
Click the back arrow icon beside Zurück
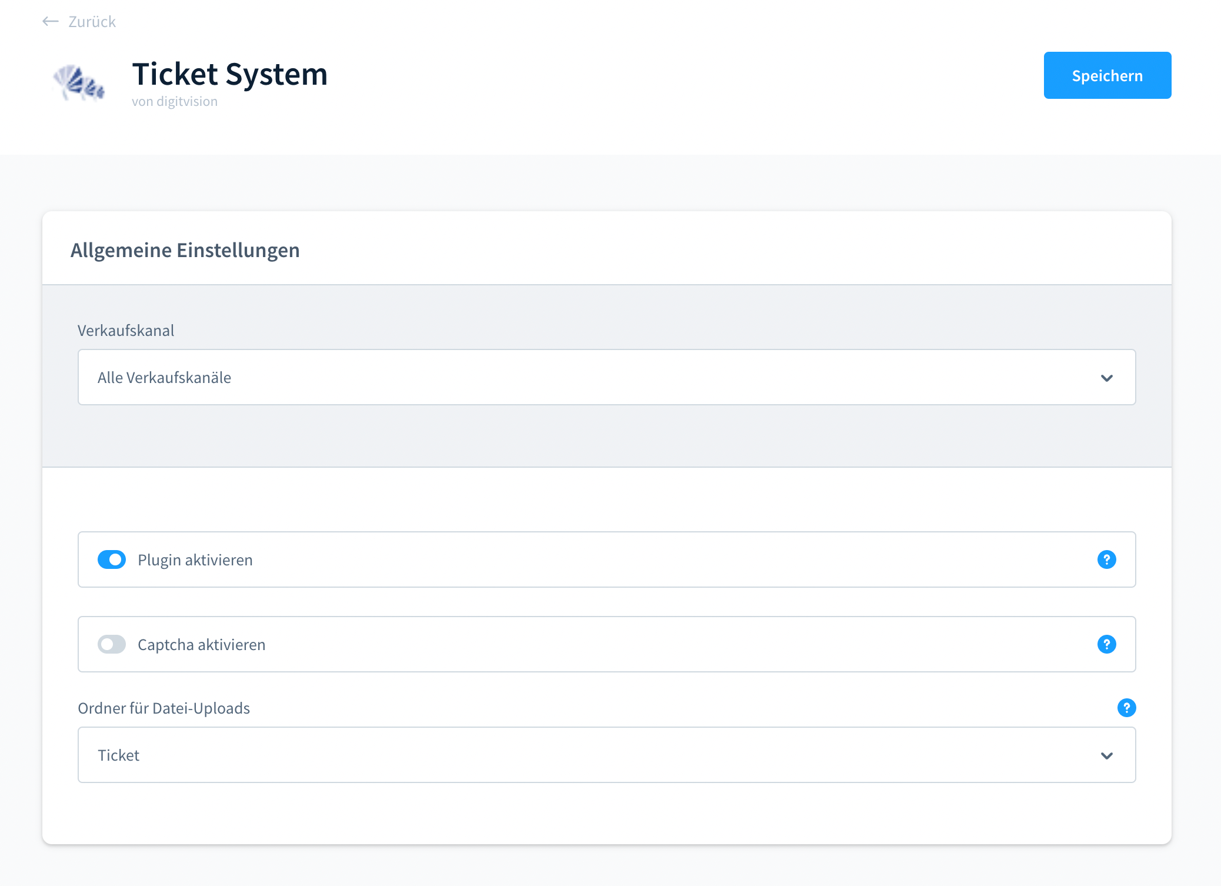point(51,22)
